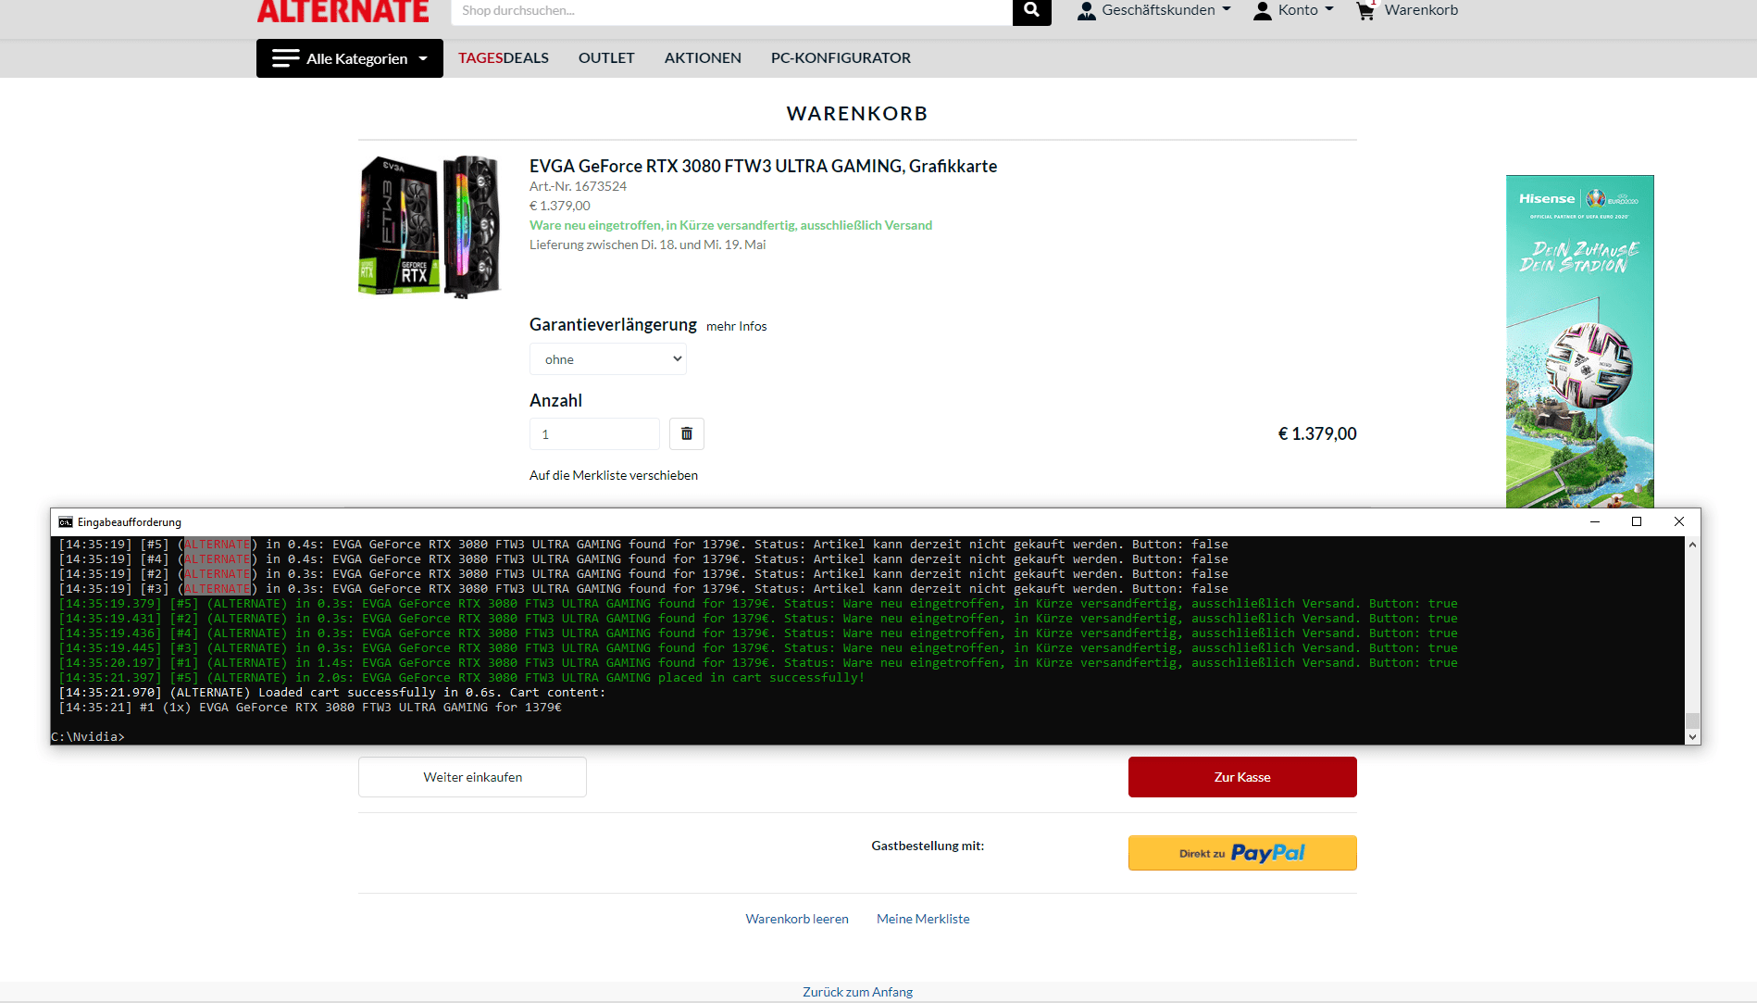Pay with Direkt zu PayPal button
1757x1003 pixels.
[1242, 853]
